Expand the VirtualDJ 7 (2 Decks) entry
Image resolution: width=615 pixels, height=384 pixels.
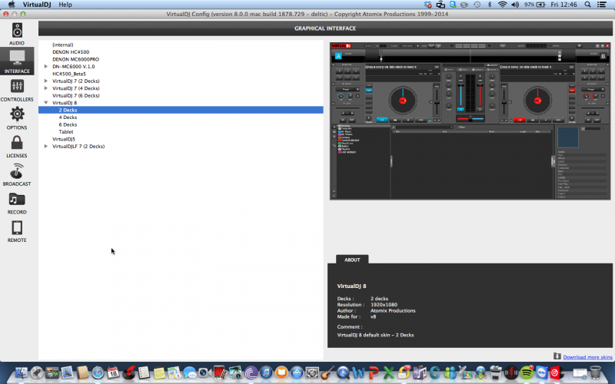(x=46, y=81)
